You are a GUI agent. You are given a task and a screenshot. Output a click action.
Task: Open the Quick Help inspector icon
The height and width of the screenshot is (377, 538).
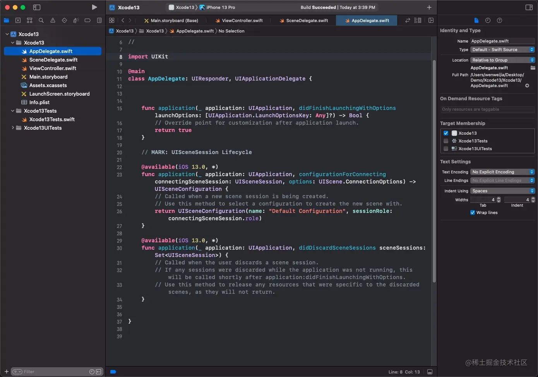(499, 21)
